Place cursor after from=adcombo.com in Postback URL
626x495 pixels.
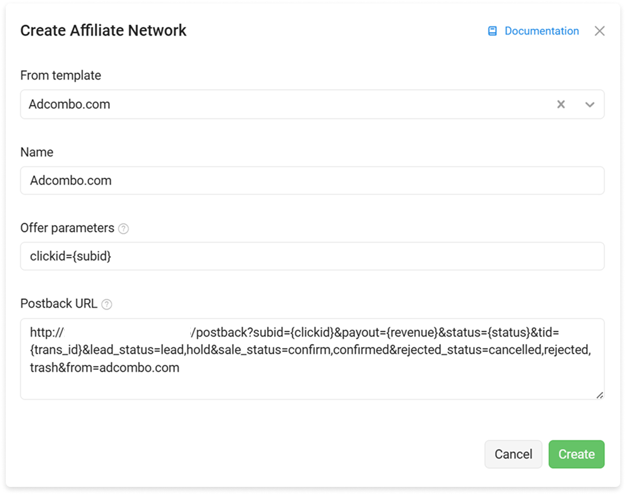tap(181, 367)
